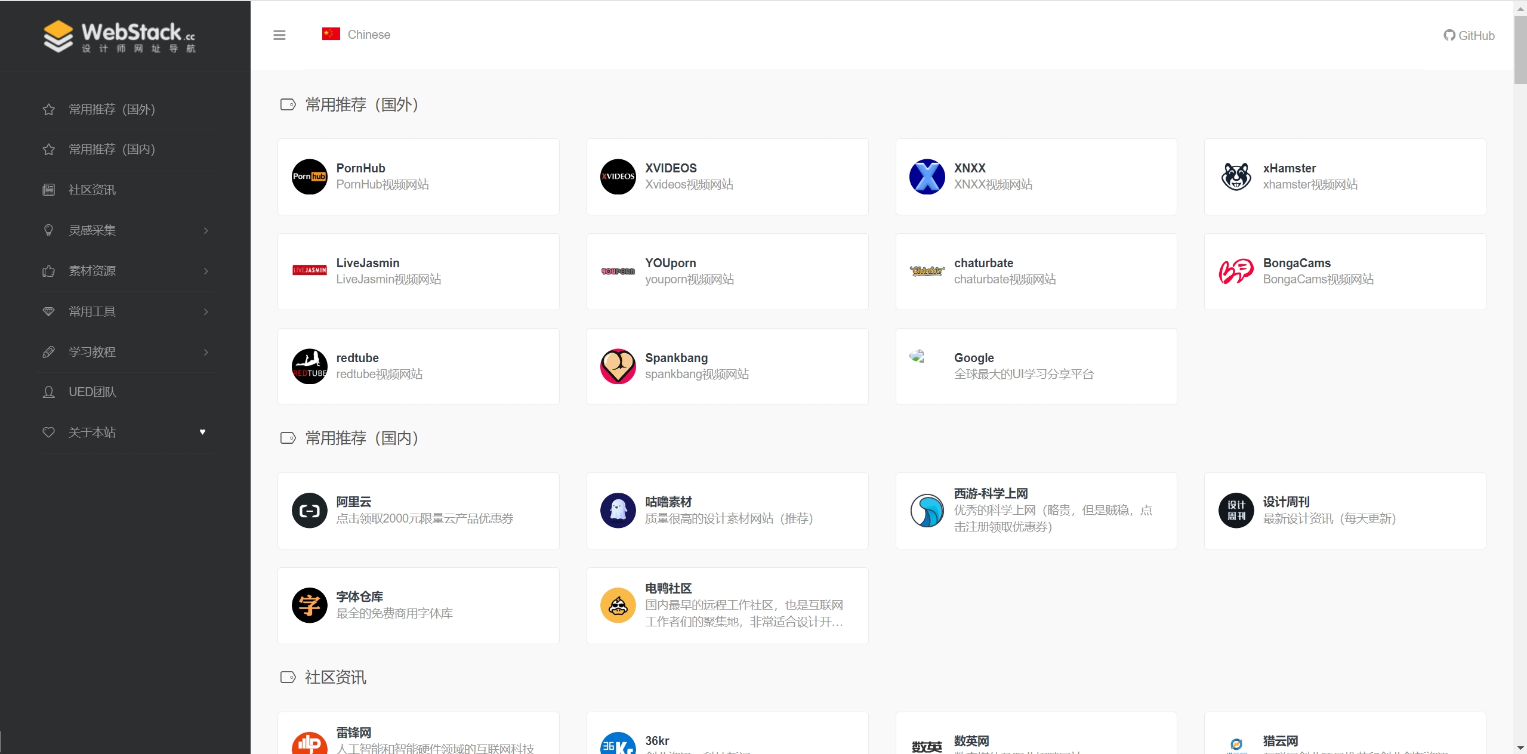
Task: Click the user icon beside UED团队
Action: (x=49, y=392)
